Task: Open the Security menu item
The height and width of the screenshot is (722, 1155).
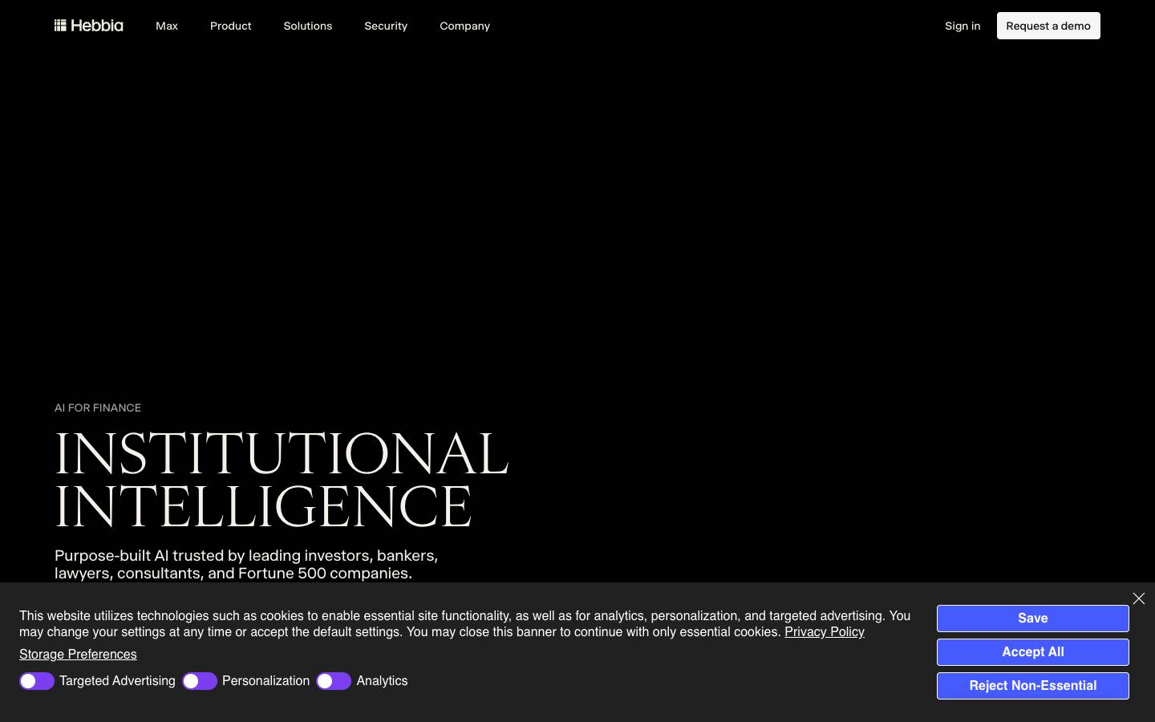Action: pyautogui.click(x=386, y=26)
